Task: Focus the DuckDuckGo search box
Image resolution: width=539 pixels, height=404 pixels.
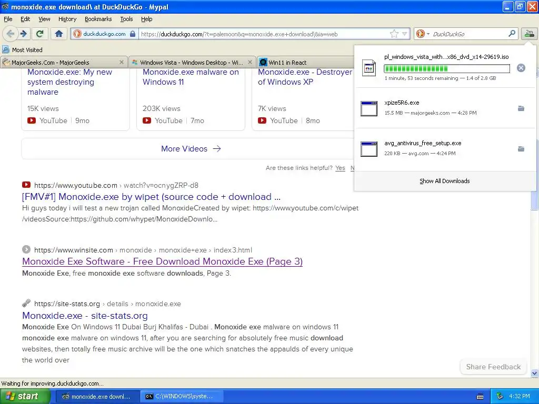Action: pyautogui.click(x=468, y=34)
